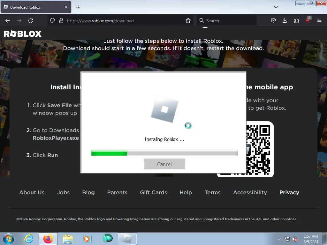
Task: Select the Download Roblox tab
Action: pos(36,7)
